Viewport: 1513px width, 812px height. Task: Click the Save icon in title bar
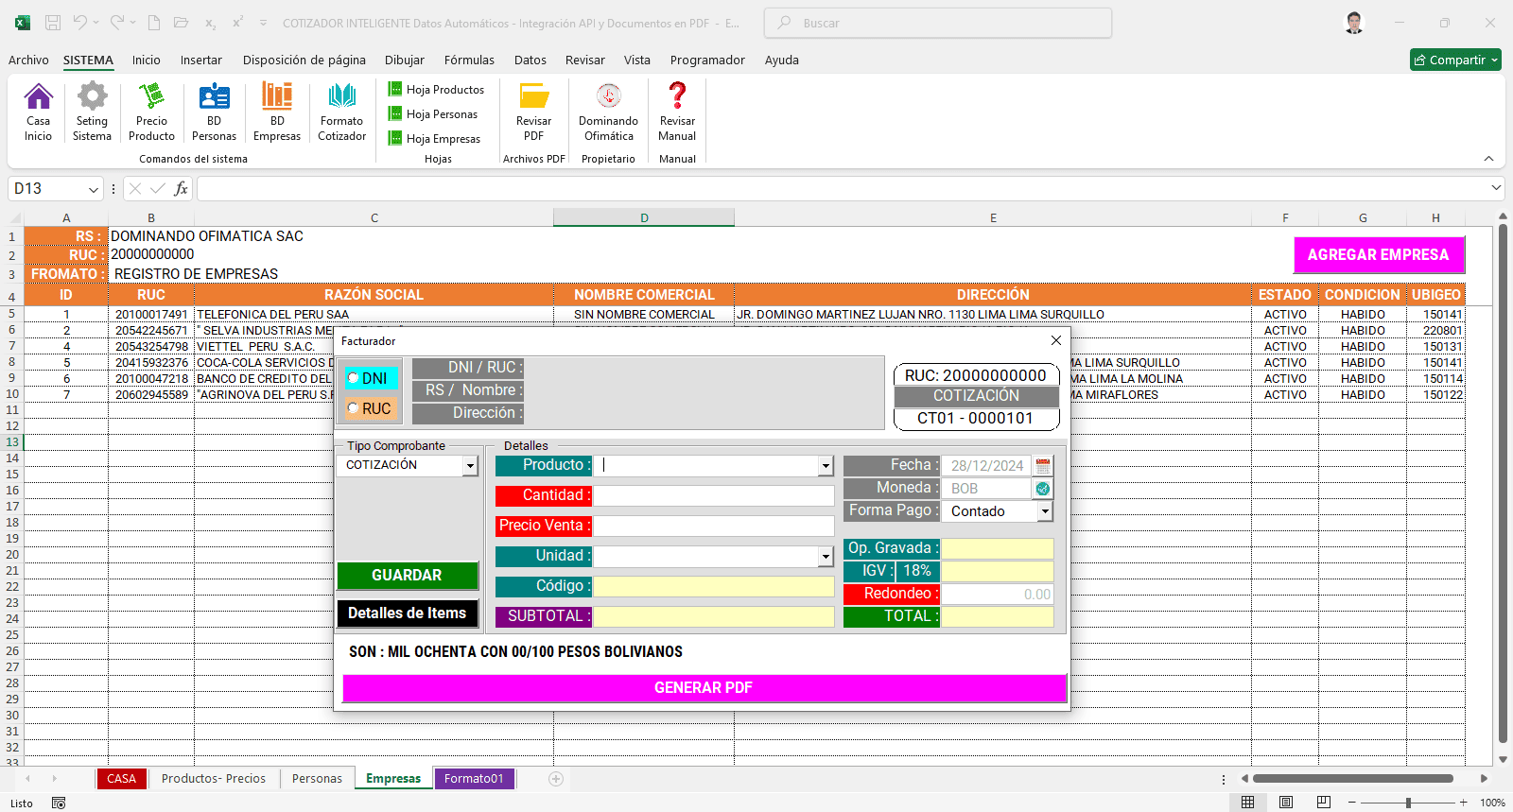pos(53,23)
